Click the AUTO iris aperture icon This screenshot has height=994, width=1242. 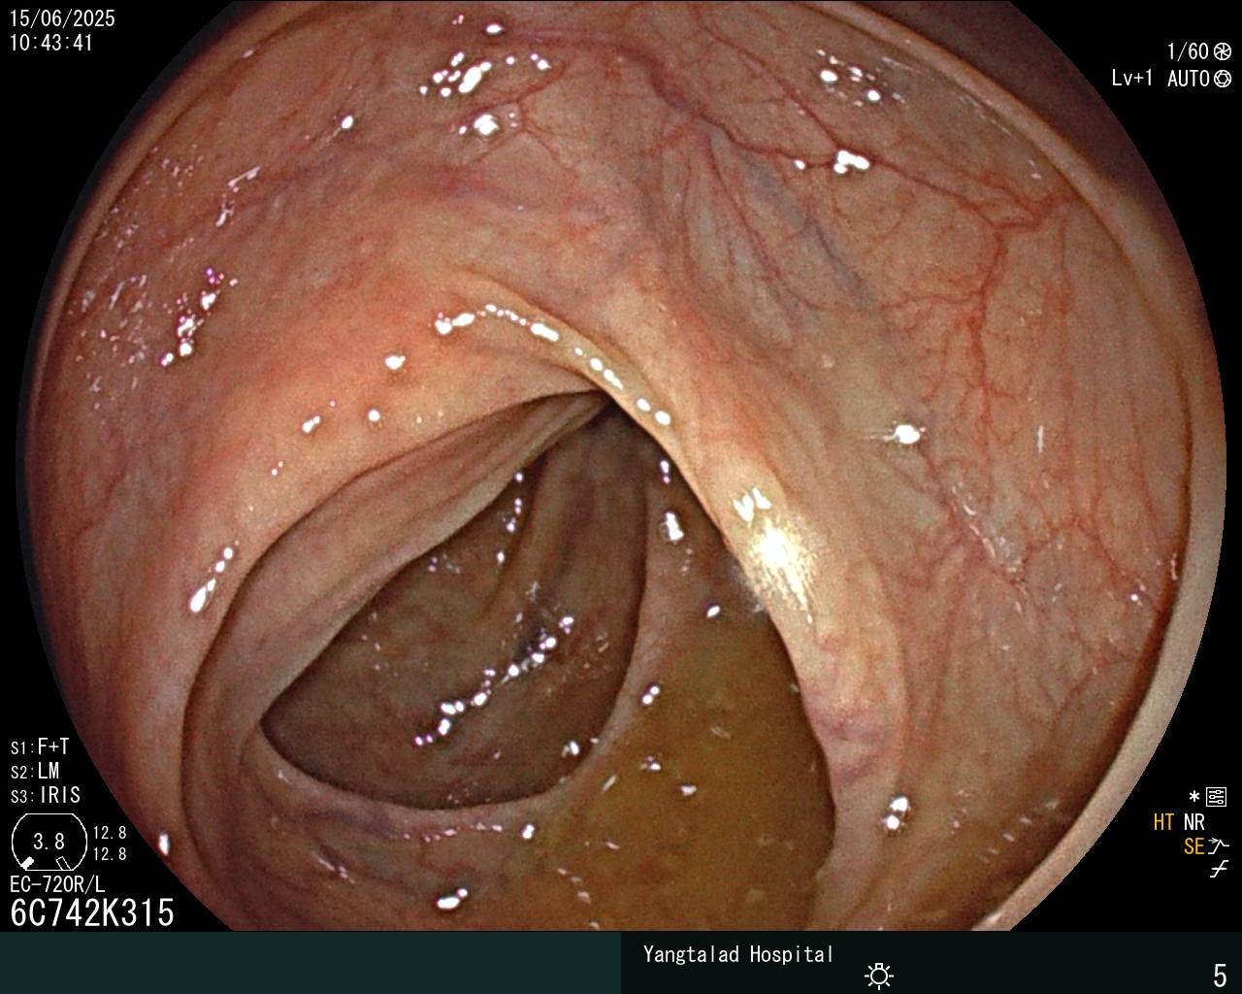tap(1223, 79)
